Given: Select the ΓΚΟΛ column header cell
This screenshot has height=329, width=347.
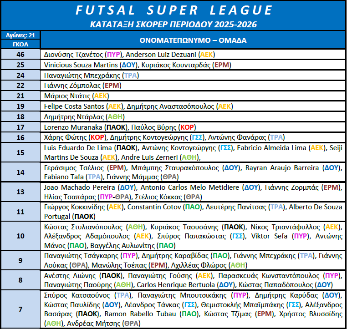Looking at the screenshot, I should click(x=20, y=44).
